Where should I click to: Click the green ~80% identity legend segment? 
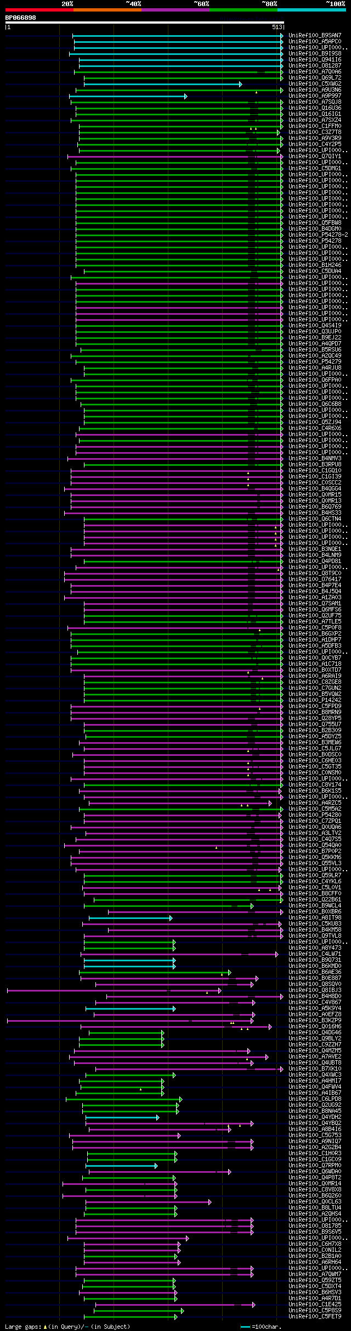(x=243, y=10)
